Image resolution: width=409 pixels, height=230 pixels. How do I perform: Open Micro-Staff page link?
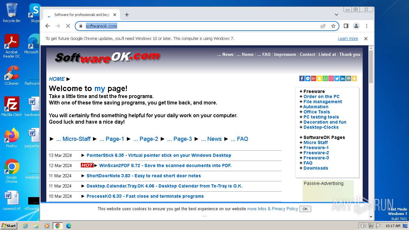tap(73, 139)
